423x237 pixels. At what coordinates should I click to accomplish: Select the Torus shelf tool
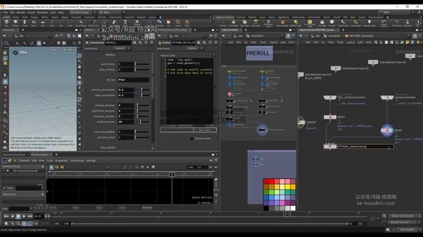coord(34,23)
